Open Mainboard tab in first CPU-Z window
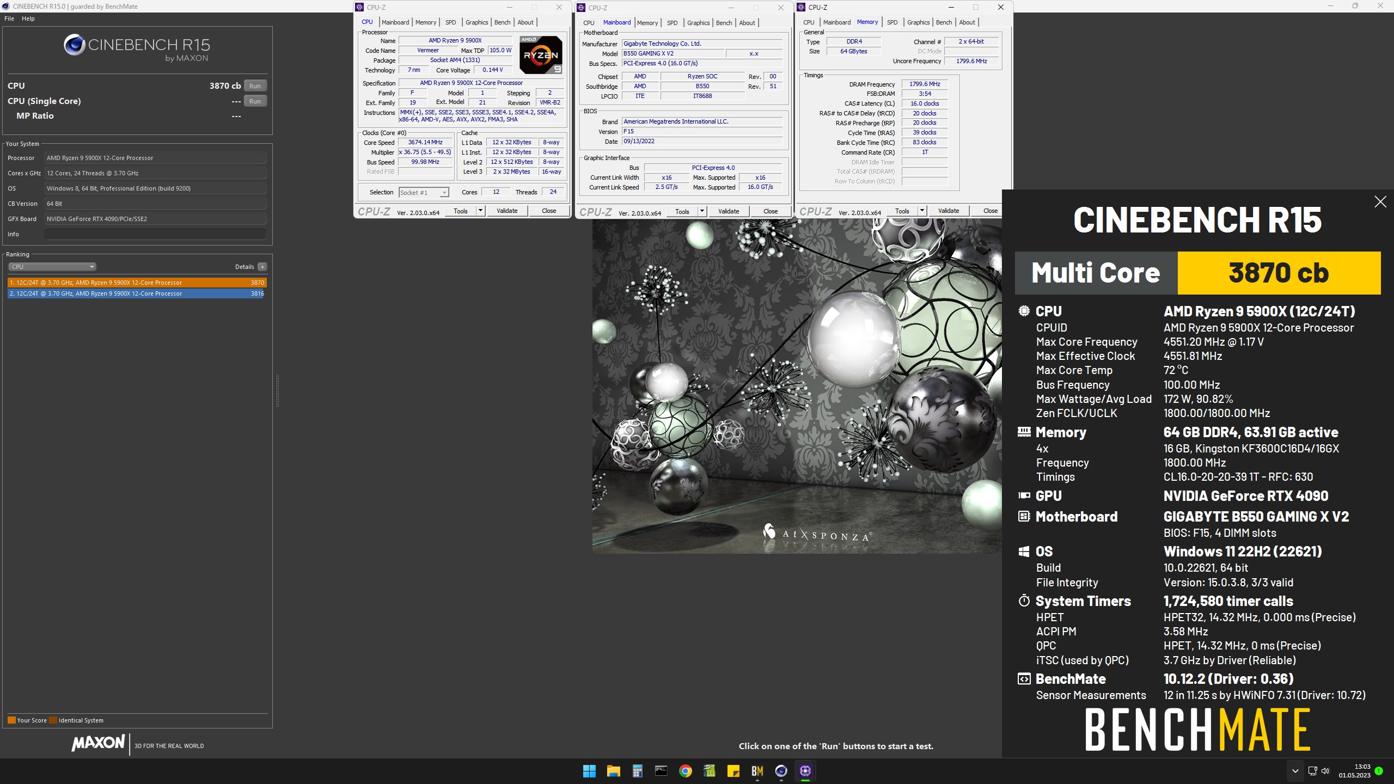The height and width of the screenshot is (784, 1394). [395, 22]
